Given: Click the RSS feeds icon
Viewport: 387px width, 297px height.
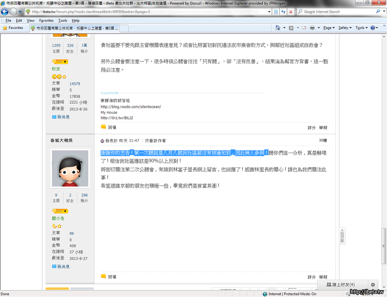Looking at the screenshot, I should [x=291, y=28].
